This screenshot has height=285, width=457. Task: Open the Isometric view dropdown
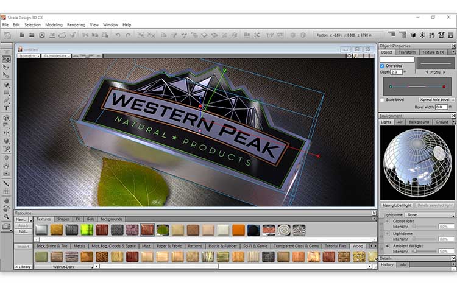pos(29,55)
